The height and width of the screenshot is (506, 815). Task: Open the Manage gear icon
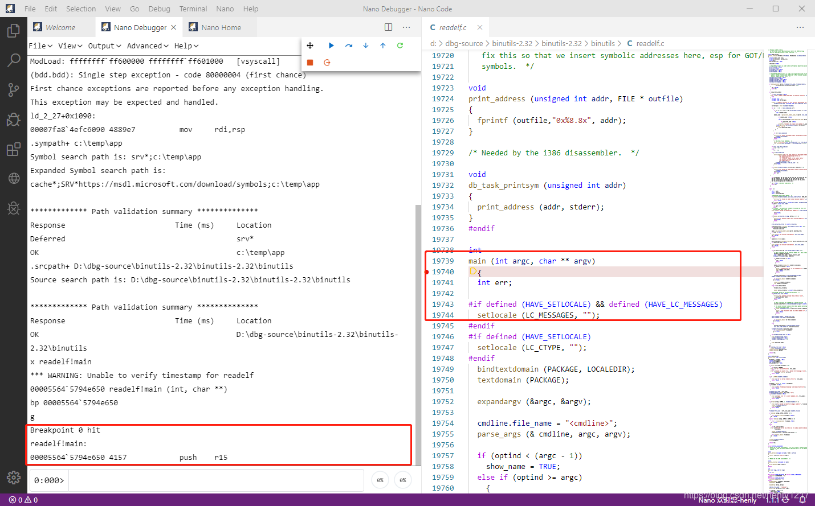coord(13,478)
